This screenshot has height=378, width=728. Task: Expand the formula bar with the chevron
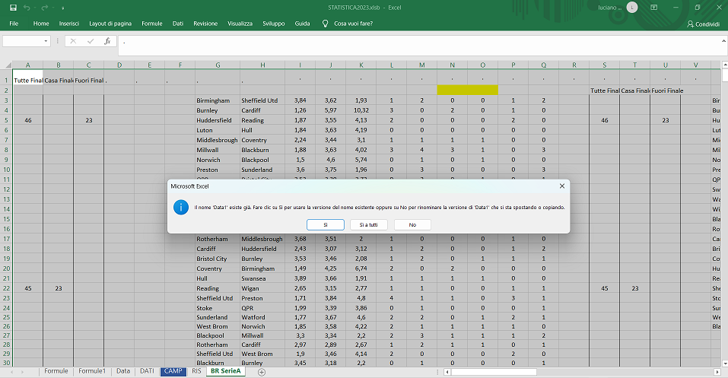click(723, 41)
